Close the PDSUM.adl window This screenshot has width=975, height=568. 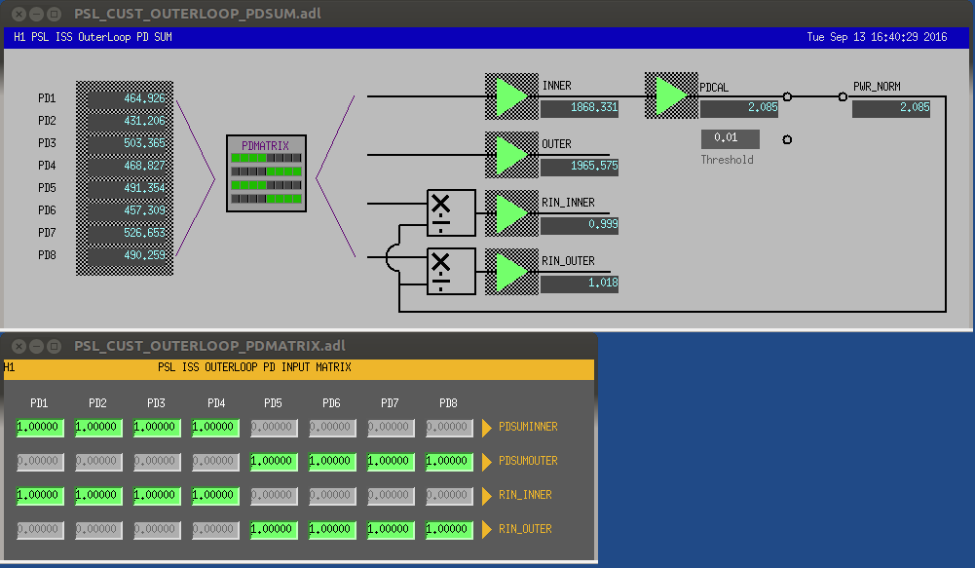(x=19, y=14)
